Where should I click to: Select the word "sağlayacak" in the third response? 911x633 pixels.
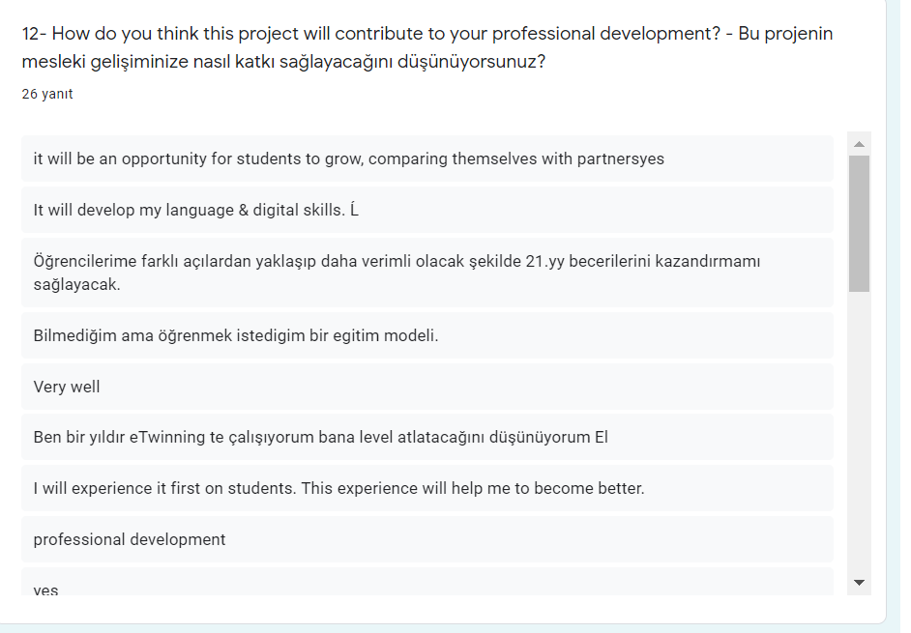click(76, 286)
